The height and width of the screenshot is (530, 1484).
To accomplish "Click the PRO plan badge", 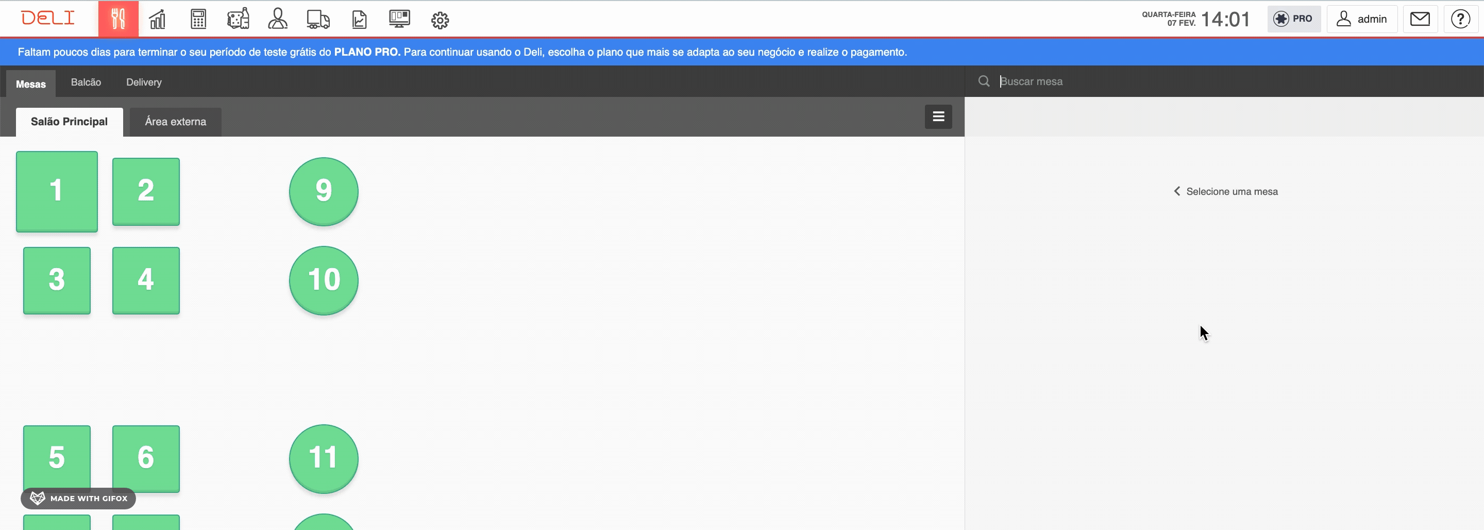I will pos(1293,19).
